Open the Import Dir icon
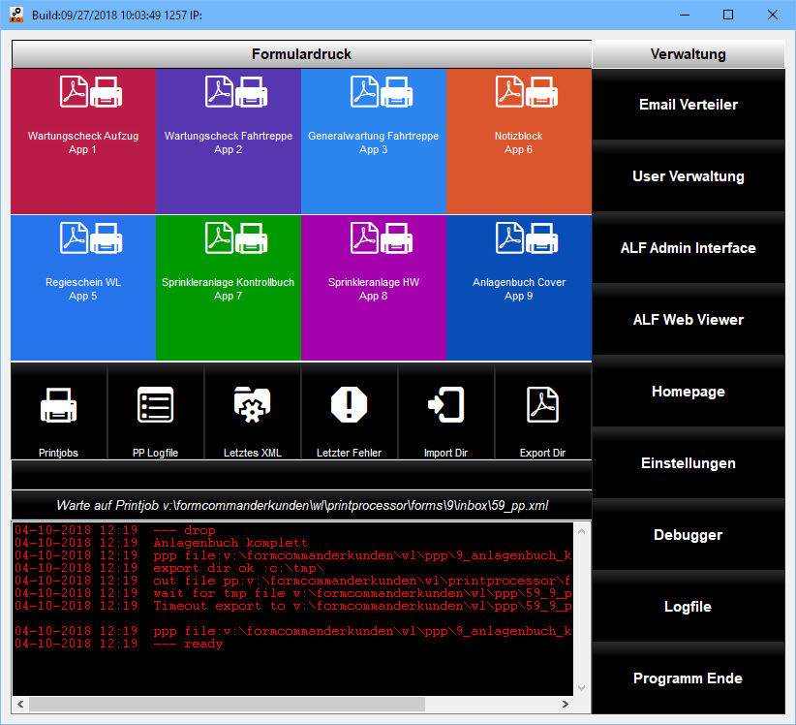Viewport: 796px width, 725px height. tap(446, 405)
